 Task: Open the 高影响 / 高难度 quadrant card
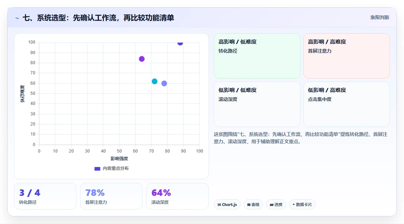(x=346, y=56)
